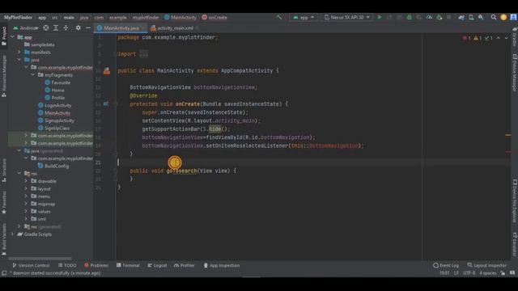The image size is (518, 291).
Task: Expand the layout folder
Action: (x=26, y=188)
